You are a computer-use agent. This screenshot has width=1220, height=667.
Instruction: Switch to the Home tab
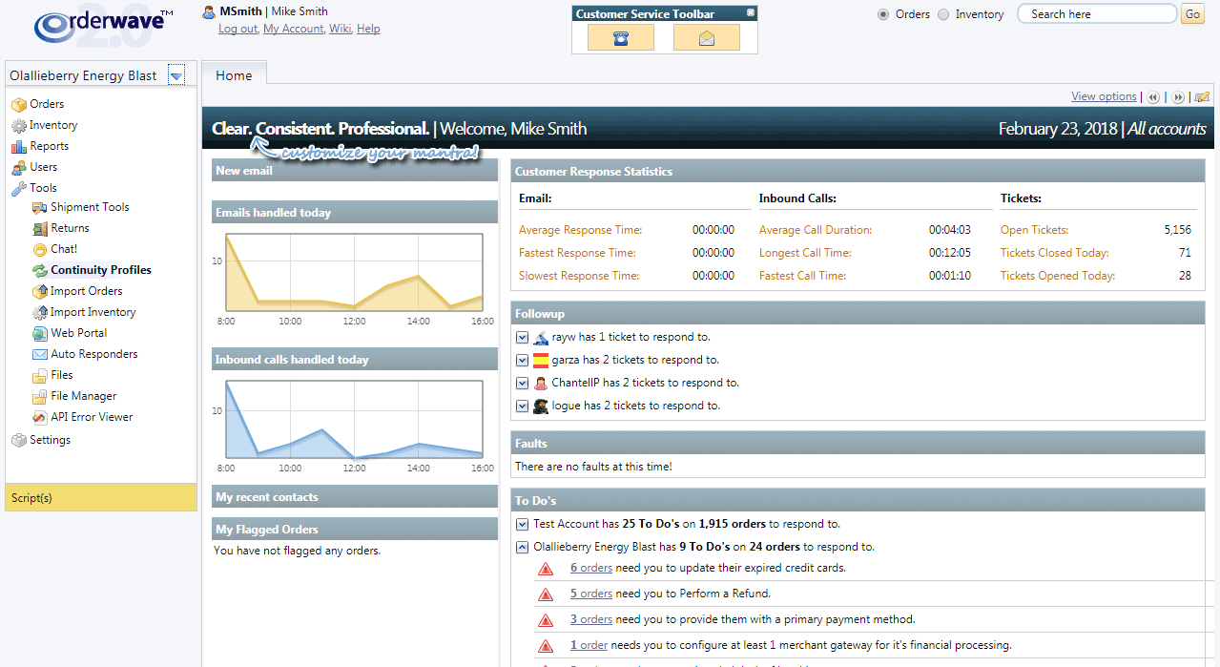click(234, 76)
